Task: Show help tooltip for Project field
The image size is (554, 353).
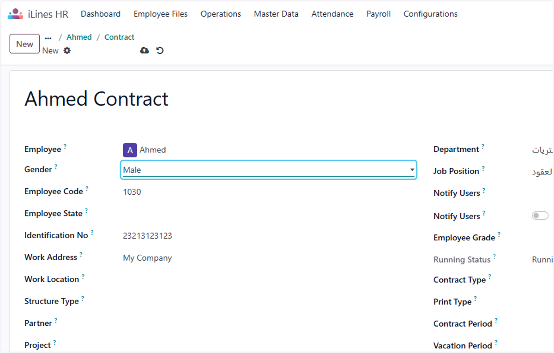Action: tap(54, 342)
